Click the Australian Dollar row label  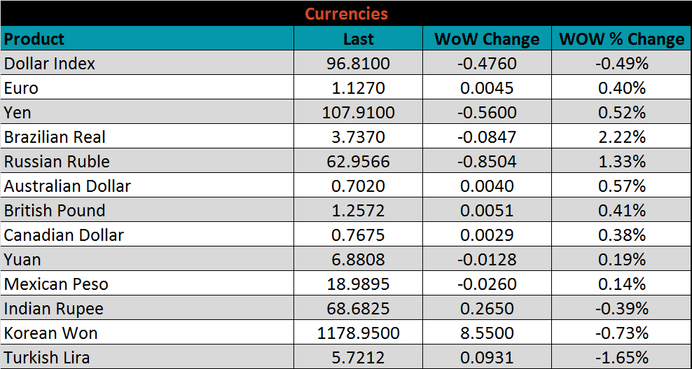point(67,186)
